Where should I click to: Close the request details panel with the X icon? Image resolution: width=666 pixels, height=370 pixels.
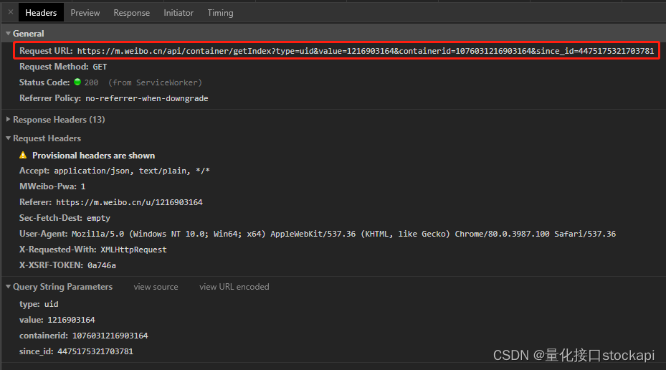point(11,12)
